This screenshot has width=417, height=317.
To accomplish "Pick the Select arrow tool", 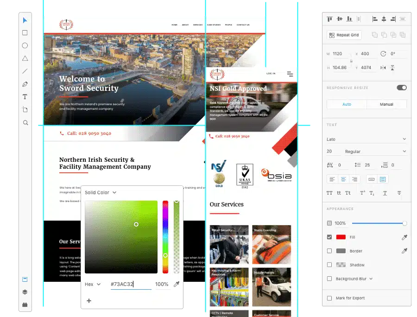I will click(x=25, y=20).
